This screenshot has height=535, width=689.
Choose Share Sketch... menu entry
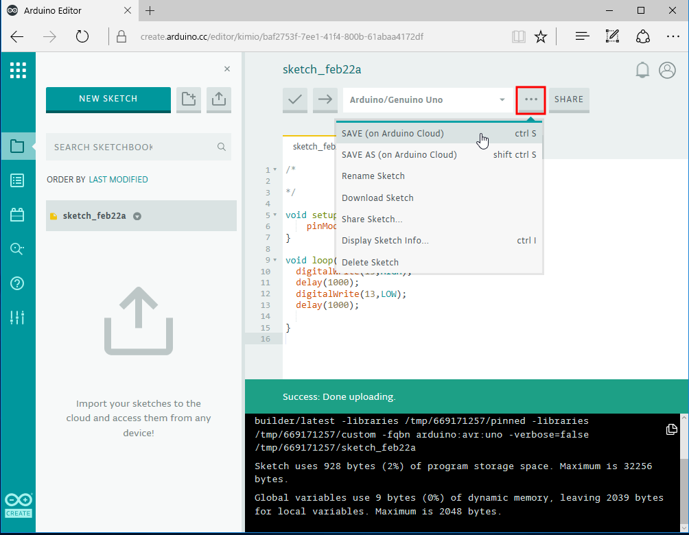439,219
